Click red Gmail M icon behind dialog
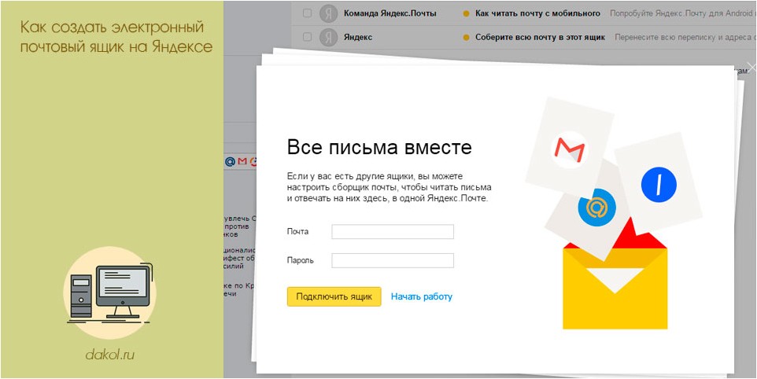The image size is (757, 379). (242, 161)
